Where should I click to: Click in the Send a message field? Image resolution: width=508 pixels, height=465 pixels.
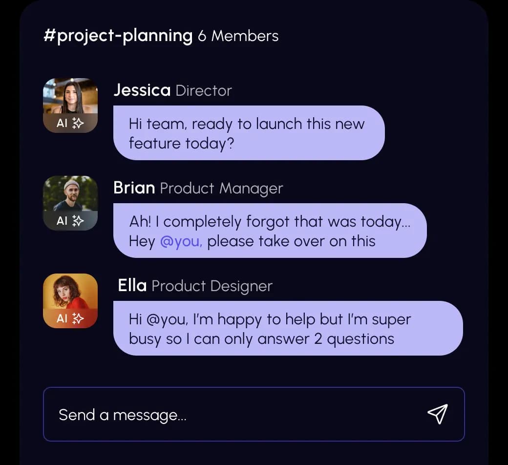point(234,415)
